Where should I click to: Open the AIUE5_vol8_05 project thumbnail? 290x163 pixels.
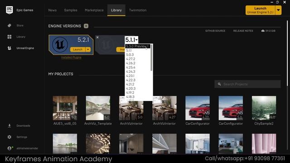[65, 108]
